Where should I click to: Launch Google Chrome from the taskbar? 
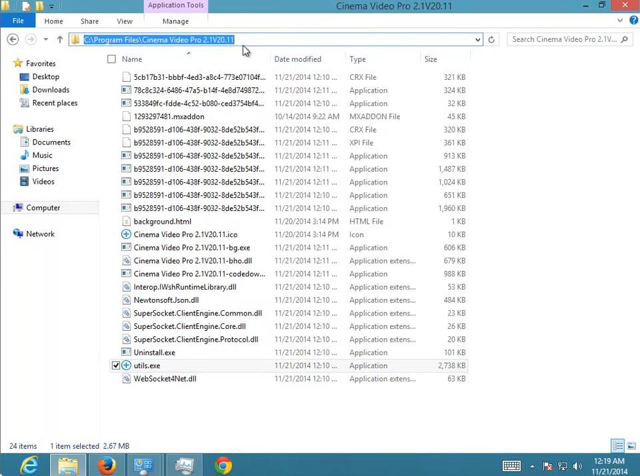coord(223,465)
